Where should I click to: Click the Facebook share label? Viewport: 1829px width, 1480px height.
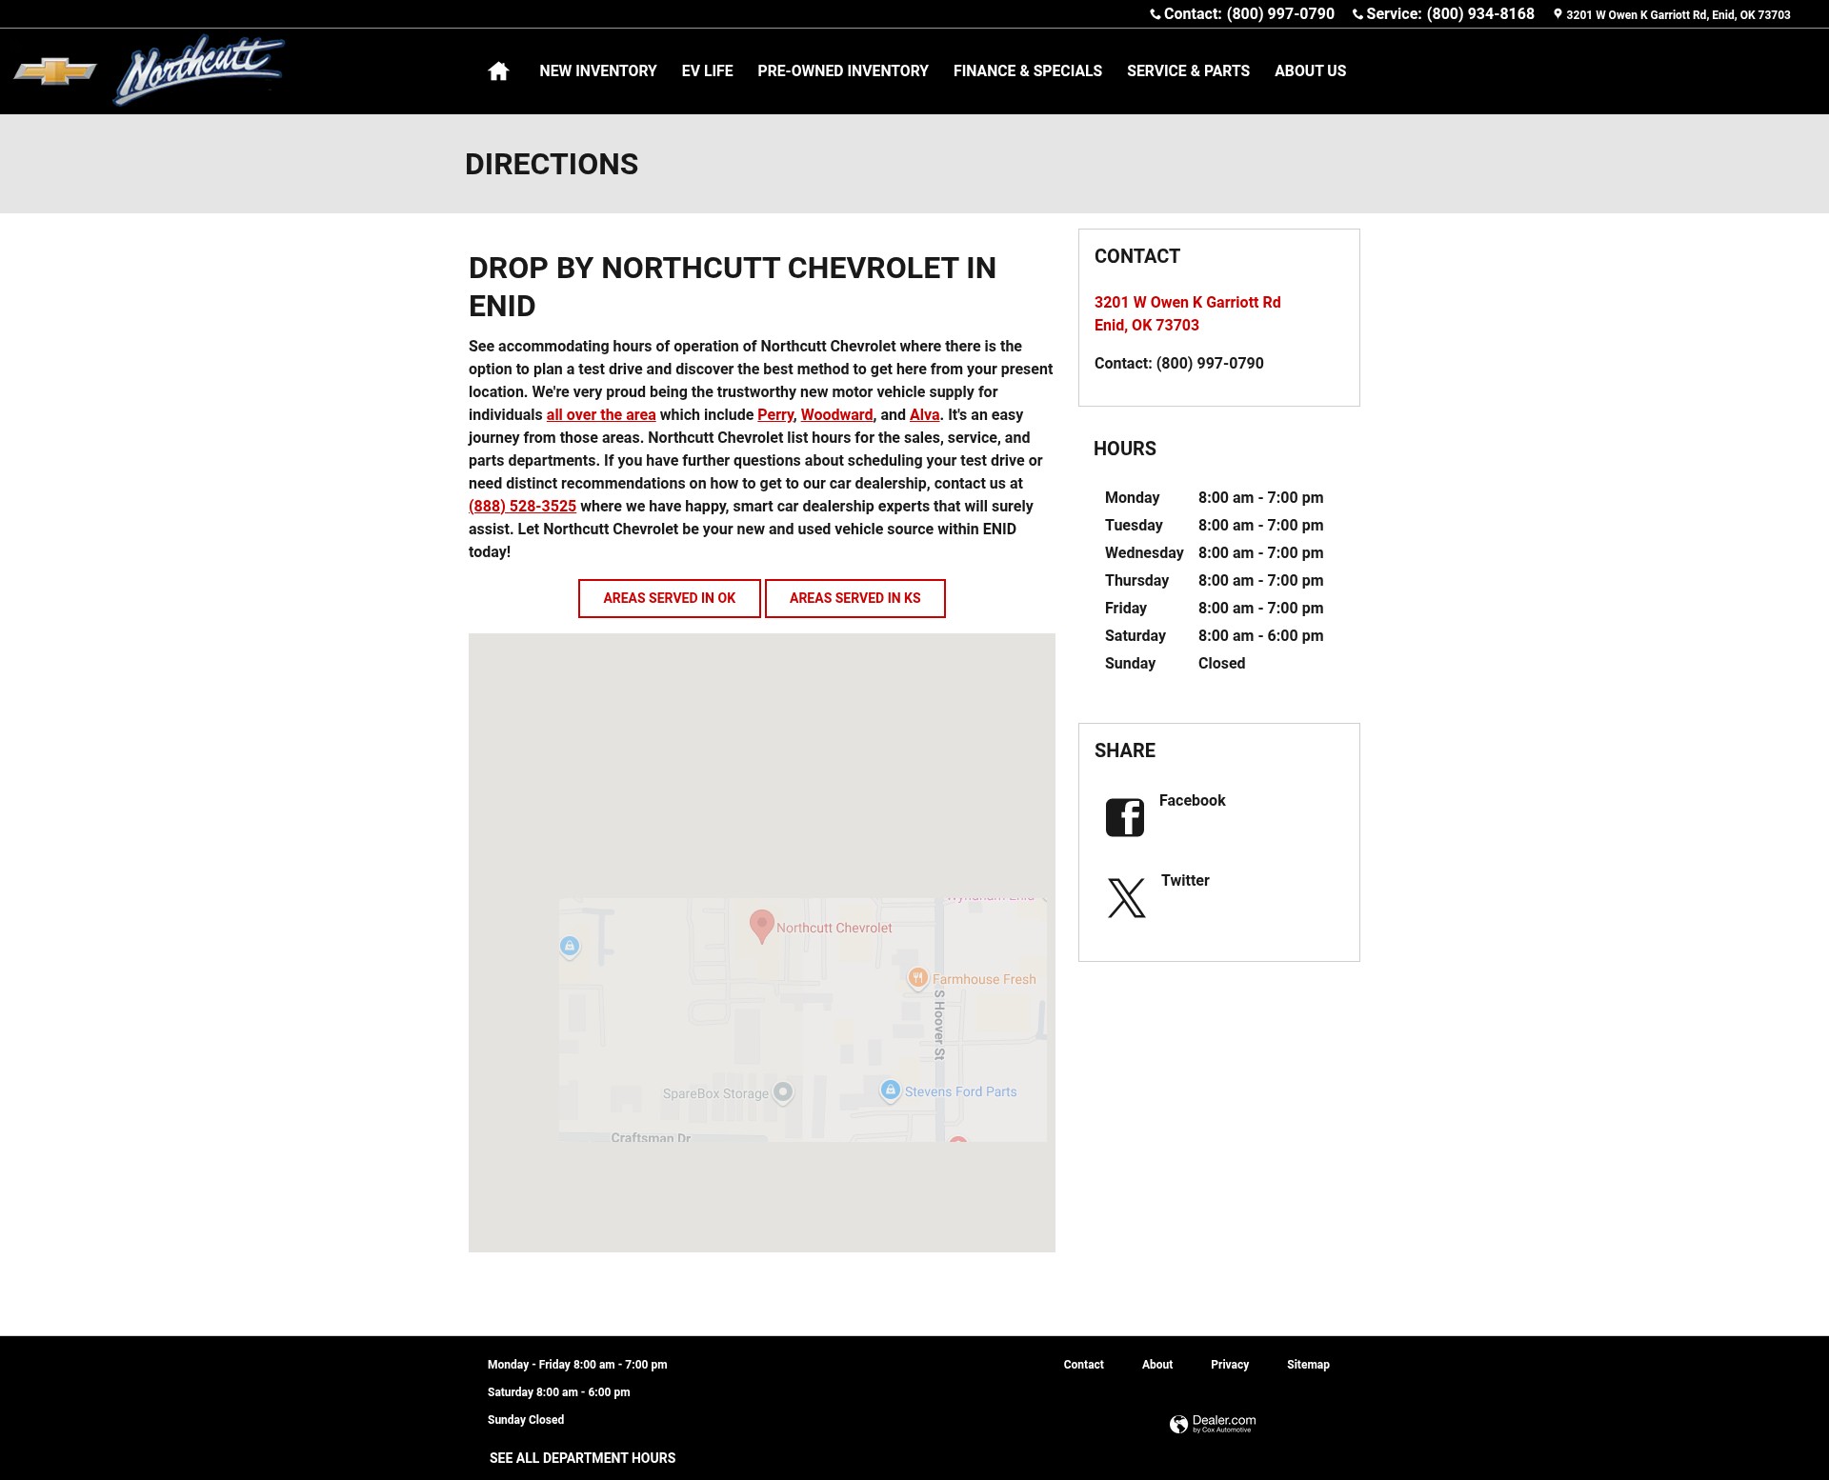[1192, 801]
